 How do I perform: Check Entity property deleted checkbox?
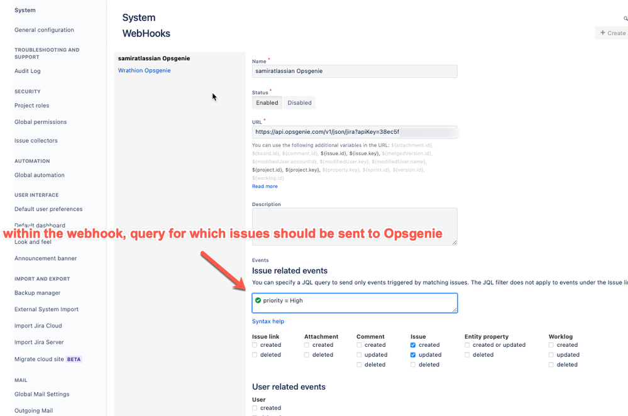pyautogui.click(x=467, y=355)
